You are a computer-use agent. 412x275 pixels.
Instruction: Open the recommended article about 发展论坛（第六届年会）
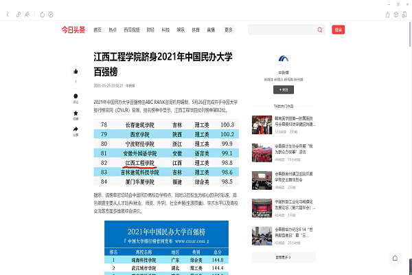click(x=295, y=205)
